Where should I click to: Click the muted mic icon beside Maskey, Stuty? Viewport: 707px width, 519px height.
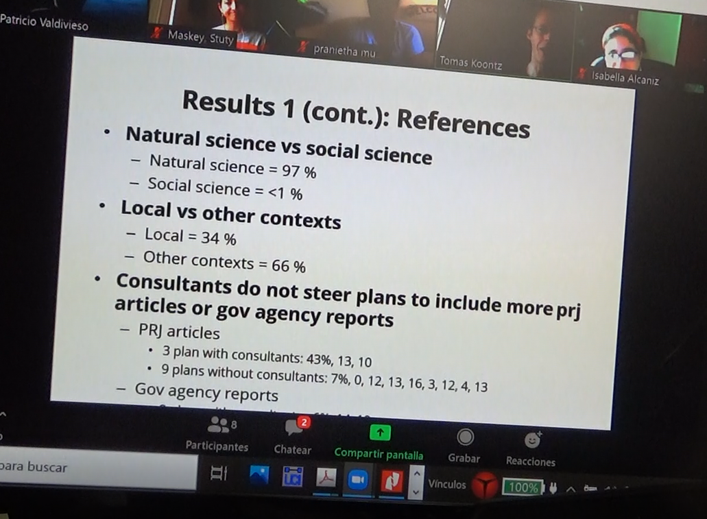(156, 32)
